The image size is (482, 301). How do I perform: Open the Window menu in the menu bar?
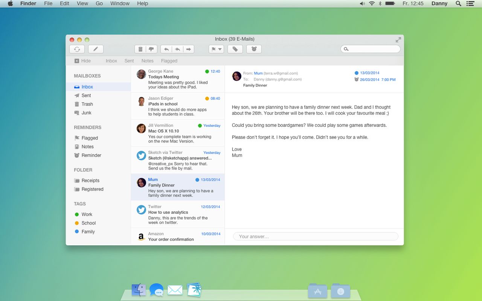coord(120,3)
